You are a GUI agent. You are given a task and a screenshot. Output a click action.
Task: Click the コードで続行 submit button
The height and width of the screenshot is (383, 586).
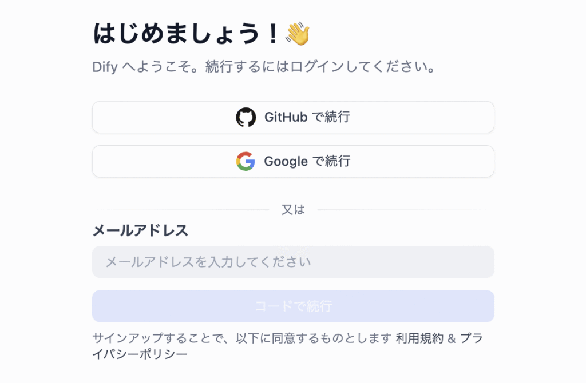tap(293, 306)
